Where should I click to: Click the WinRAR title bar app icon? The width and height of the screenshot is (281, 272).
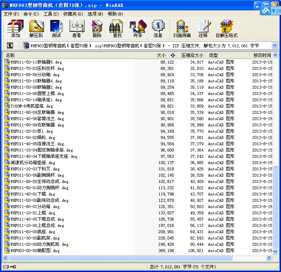(x=5, y=5)
